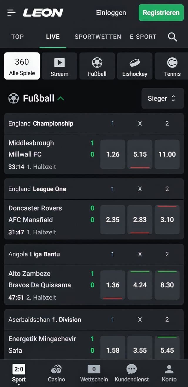This screenshot has height=387, width=188.
Task: Open the SPORTWETTEN section
Action: [98, 37]
